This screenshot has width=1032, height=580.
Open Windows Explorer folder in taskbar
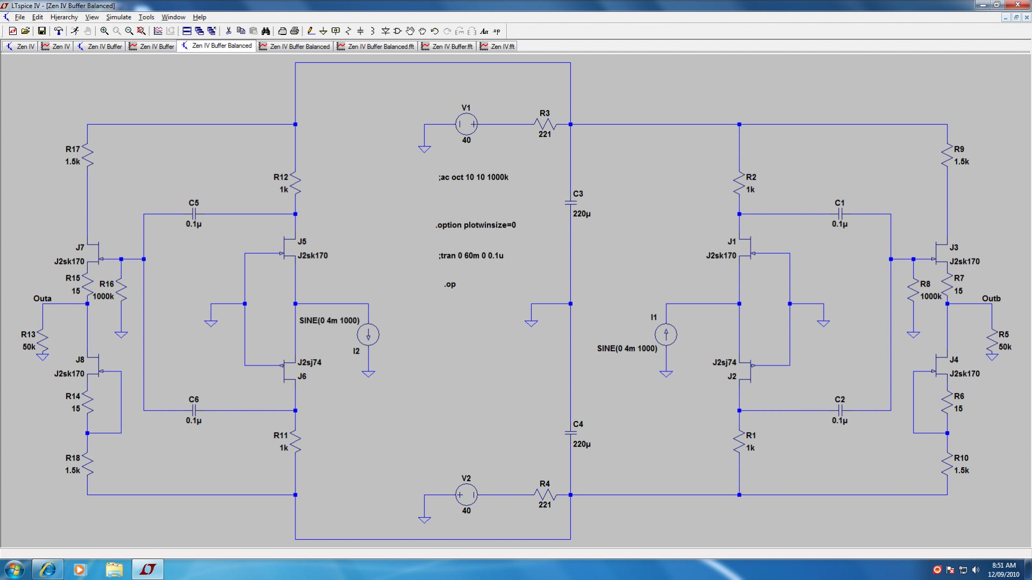point(114,569)
